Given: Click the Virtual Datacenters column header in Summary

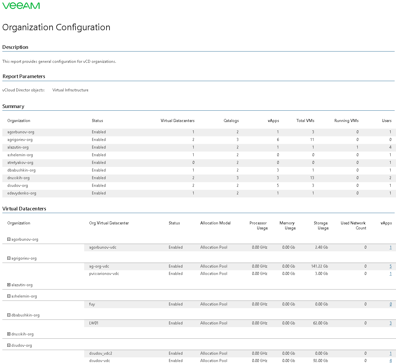Looking at the screenshot, I should click(x=178, y=121).
